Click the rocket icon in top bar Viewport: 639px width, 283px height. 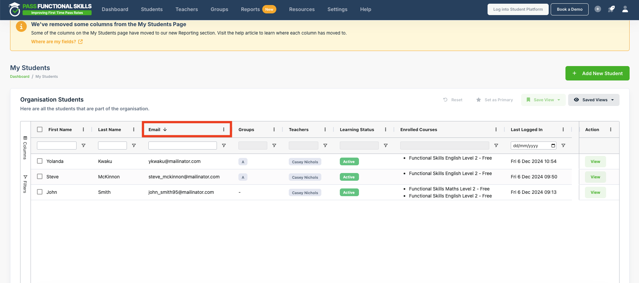point(611,9)
